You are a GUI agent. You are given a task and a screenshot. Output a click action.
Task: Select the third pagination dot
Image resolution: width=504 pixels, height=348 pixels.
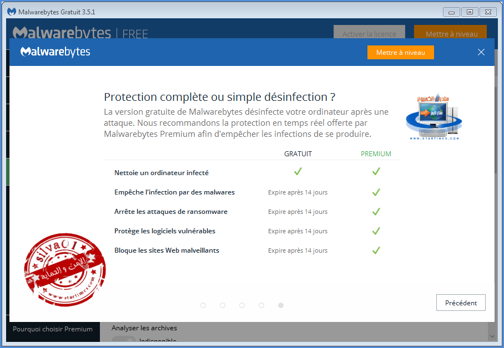[242, 305]
